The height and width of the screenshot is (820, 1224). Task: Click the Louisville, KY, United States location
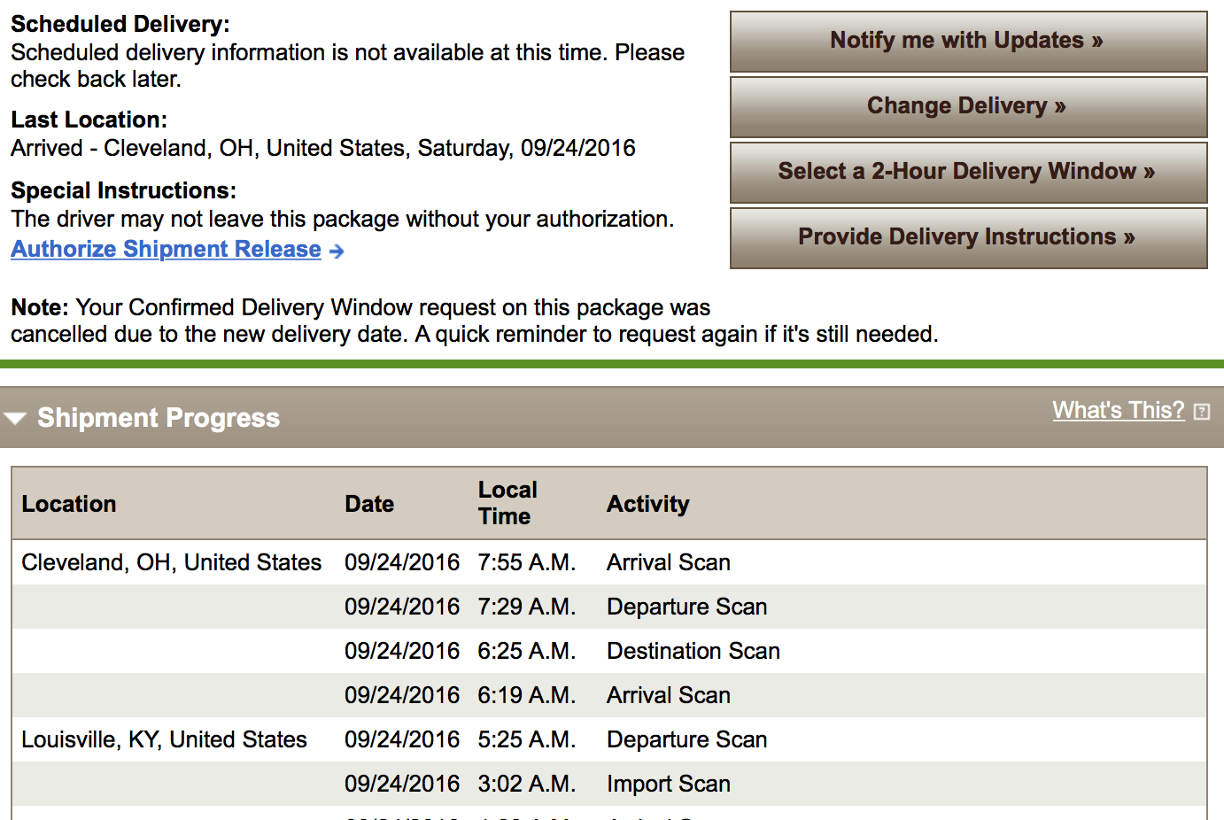point(164,739)
